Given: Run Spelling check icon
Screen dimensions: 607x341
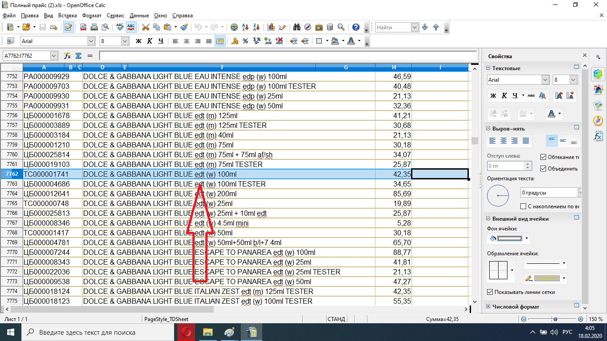Looking at the screenshot, I should [x=120, y=27].
